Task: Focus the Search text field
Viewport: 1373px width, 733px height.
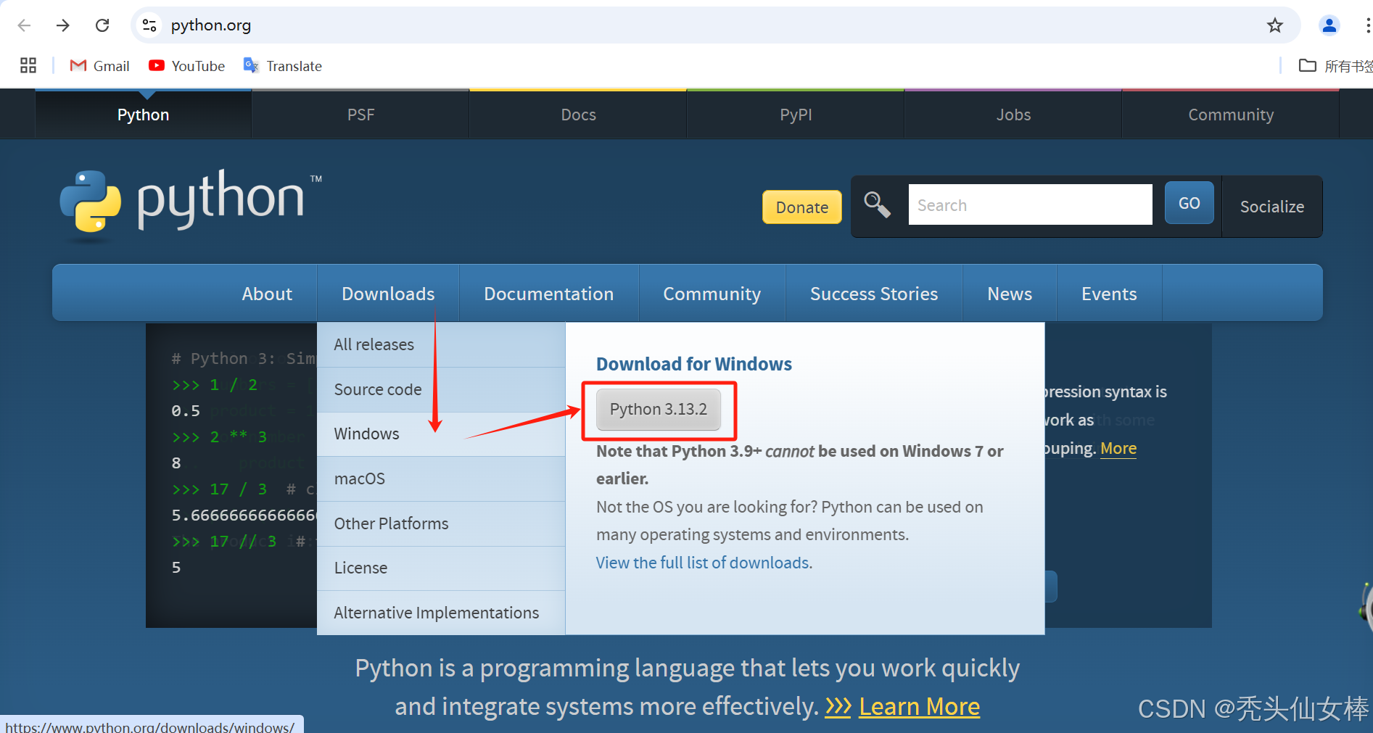Action: [1030, 204]
